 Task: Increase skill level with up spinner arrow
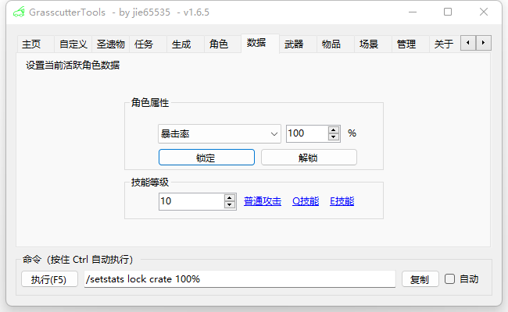coord(230,198)
